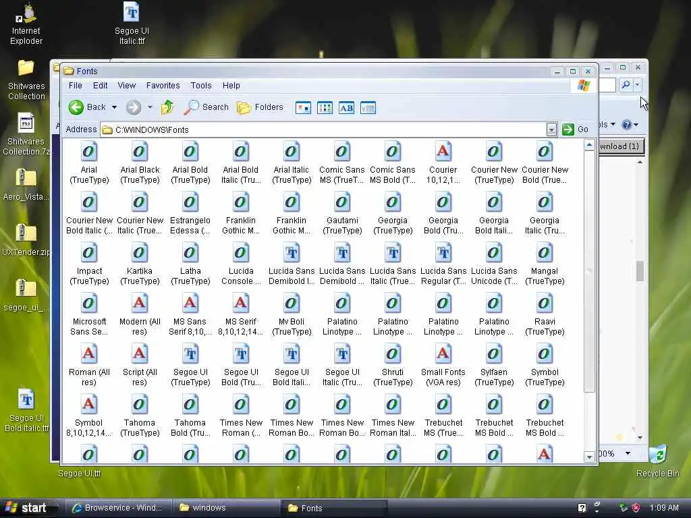Select the Sylfaen (TrueType) font icon
This screenshot has width=691, height=518.
coord(493,355)
